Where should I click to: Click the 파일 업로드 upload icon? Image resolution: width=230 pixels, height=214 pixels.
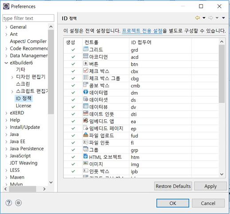pyautogui.click(x=86, y=135)
